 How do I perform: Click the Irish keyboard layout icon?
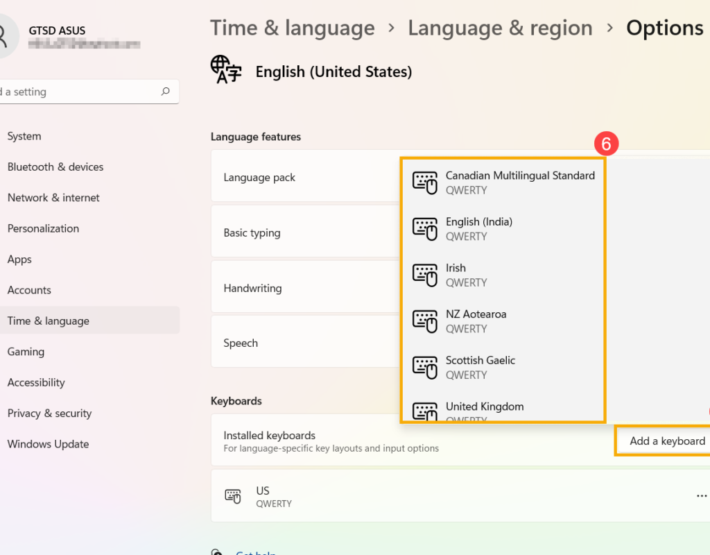(x=425, y=275)
